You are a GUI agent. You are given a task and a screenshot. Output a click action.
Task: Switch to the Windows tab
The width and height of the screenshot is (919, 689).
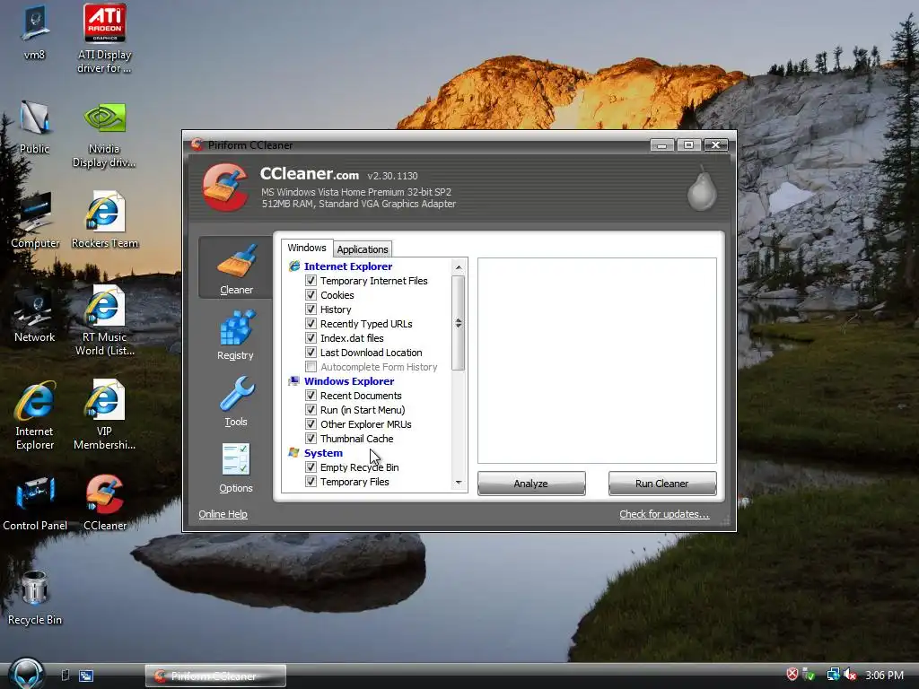tap(307, 248)
